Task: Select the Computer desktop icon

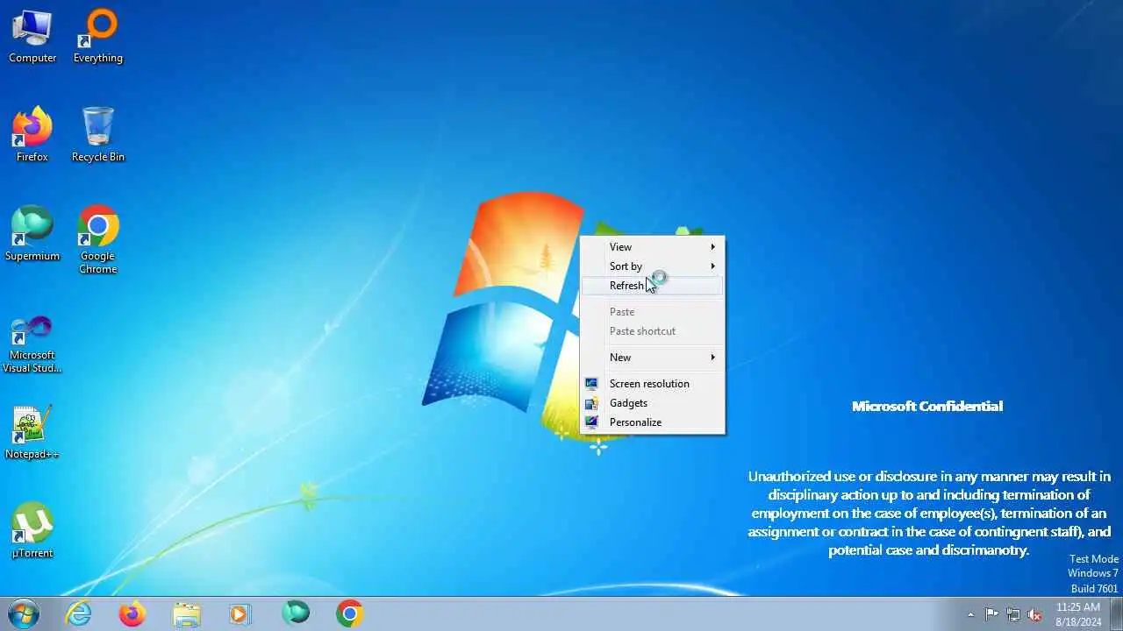Action: (32, 37)
